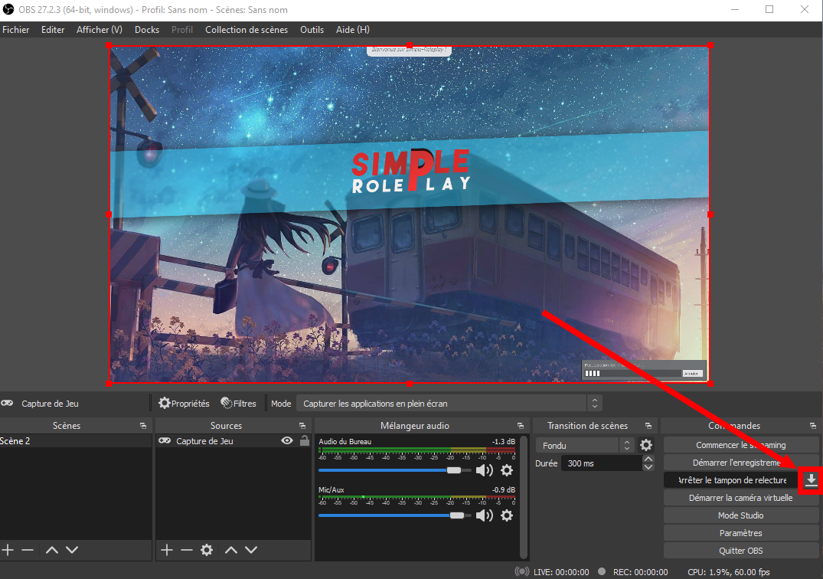Expand the capture Mode dropdown
Screen dimensions: 823x579
595,403
